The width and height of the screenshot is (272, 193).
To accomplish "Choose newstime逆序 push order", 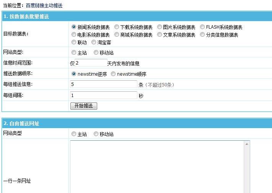I will [74, 74].
